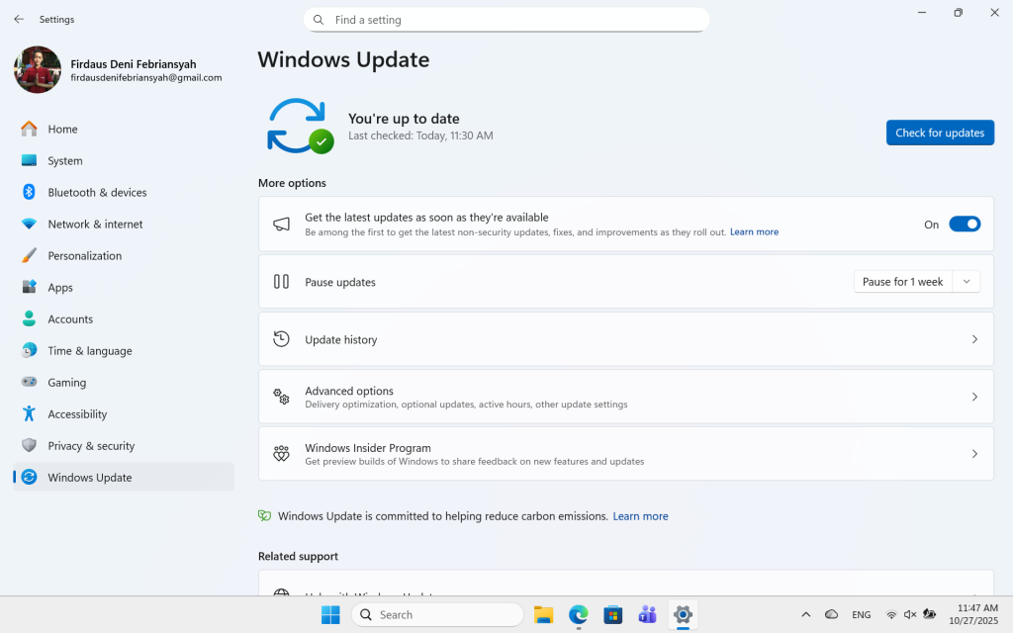1013x633 pixels.
Task: Click the Windows Insider Program hearts icon
Action: [x=281, y=453]
